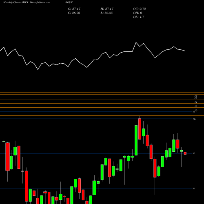This screenshot has width=204, height=204.
Task: Click the "OL: 1.7" stat
Action: tap(139, 17)
